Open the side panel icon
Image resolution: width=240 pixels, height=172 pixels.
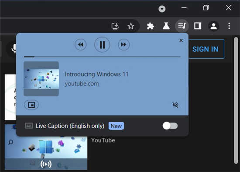[x=198, y=26]
